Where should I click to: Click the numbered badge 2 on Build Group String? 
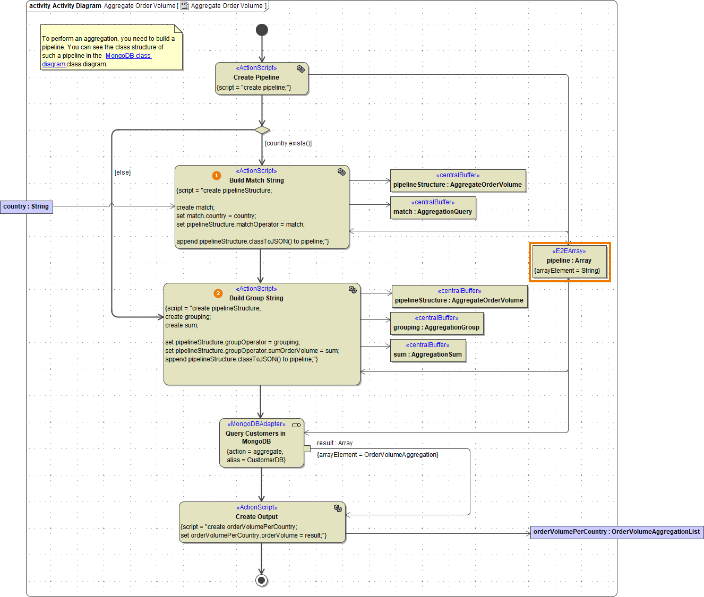tap(218, 292)
